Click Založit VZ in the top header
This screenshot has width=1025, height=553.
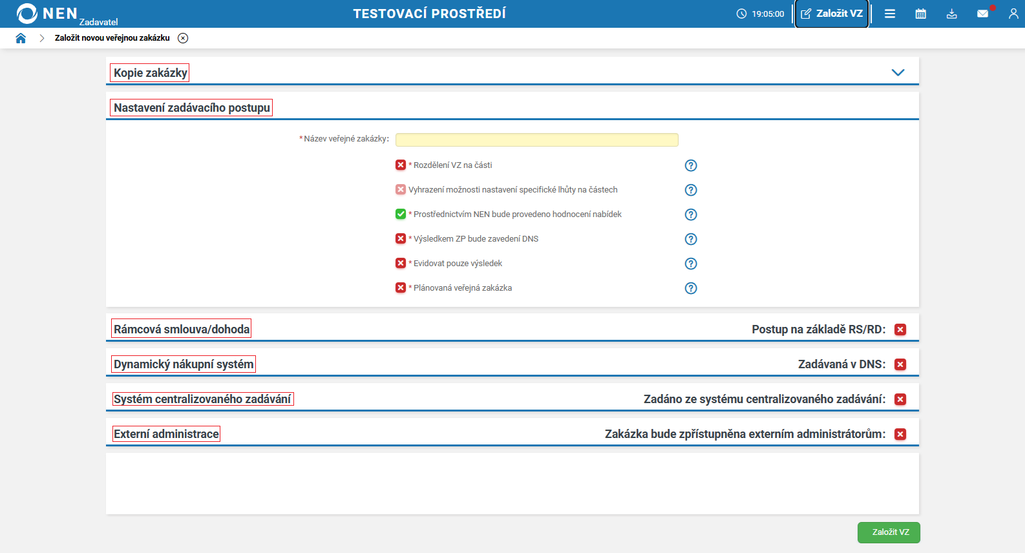click(x=832, y=14)
